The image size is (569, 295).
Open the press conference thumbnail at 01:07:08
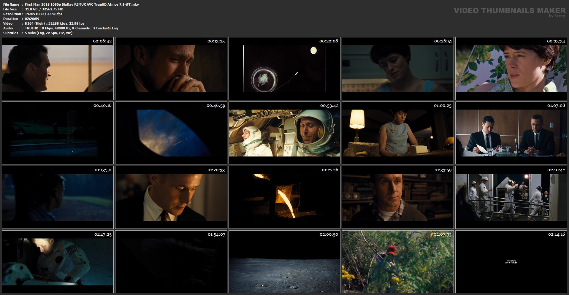tap(511, 133)
